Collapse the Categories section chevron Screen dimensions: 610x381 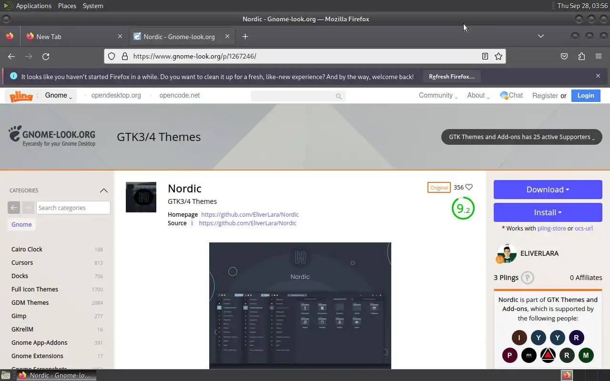(104, 190)
